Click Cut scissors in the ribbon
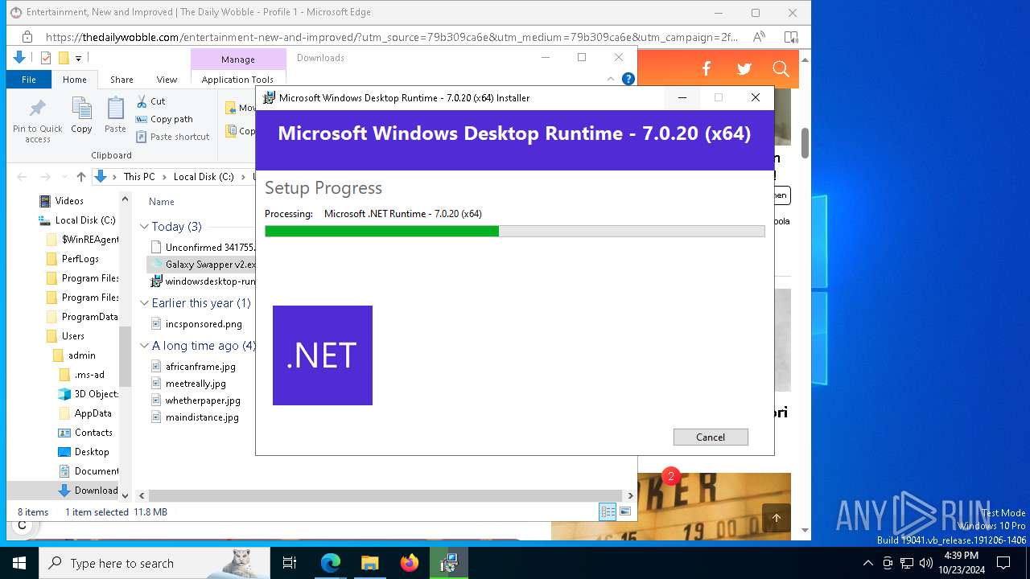 150,101
